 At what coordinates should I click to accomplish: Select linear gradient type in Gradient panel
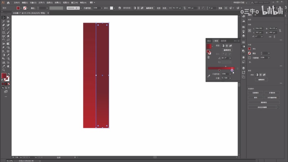click(223, 46)
